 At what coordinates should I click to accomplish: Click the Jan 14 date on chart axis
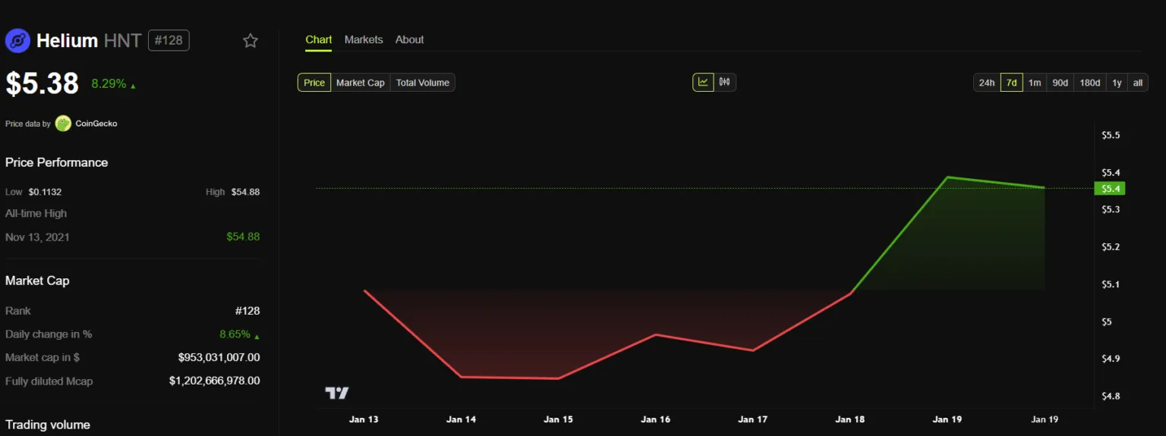pos(461,419)
